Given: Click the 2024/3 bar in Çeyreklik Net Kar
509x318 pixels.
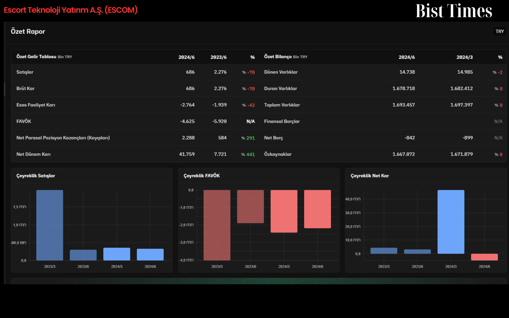Looking at the screenshot, I should coord(451,222).
